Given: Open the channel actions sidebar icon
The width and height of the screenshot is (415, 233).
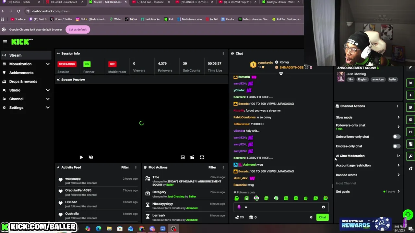Looking at the screenshot, I should [410, 144].
